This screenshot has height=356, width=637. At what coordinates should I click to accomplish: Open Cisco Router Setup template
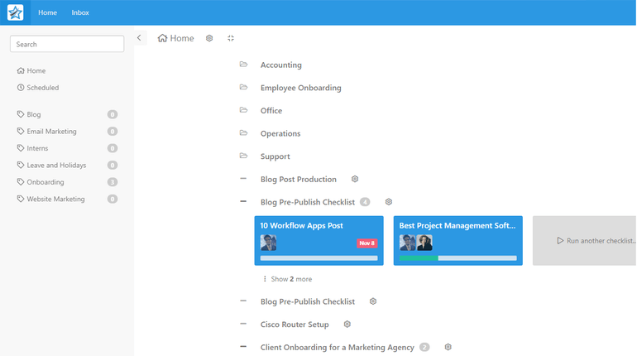coord(295,325)
